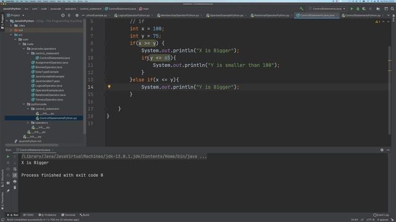Click the ControlStatements.java tab in Run panel
Image resolution: width=396 pixels, height=222 pixels.
(35, 150)
